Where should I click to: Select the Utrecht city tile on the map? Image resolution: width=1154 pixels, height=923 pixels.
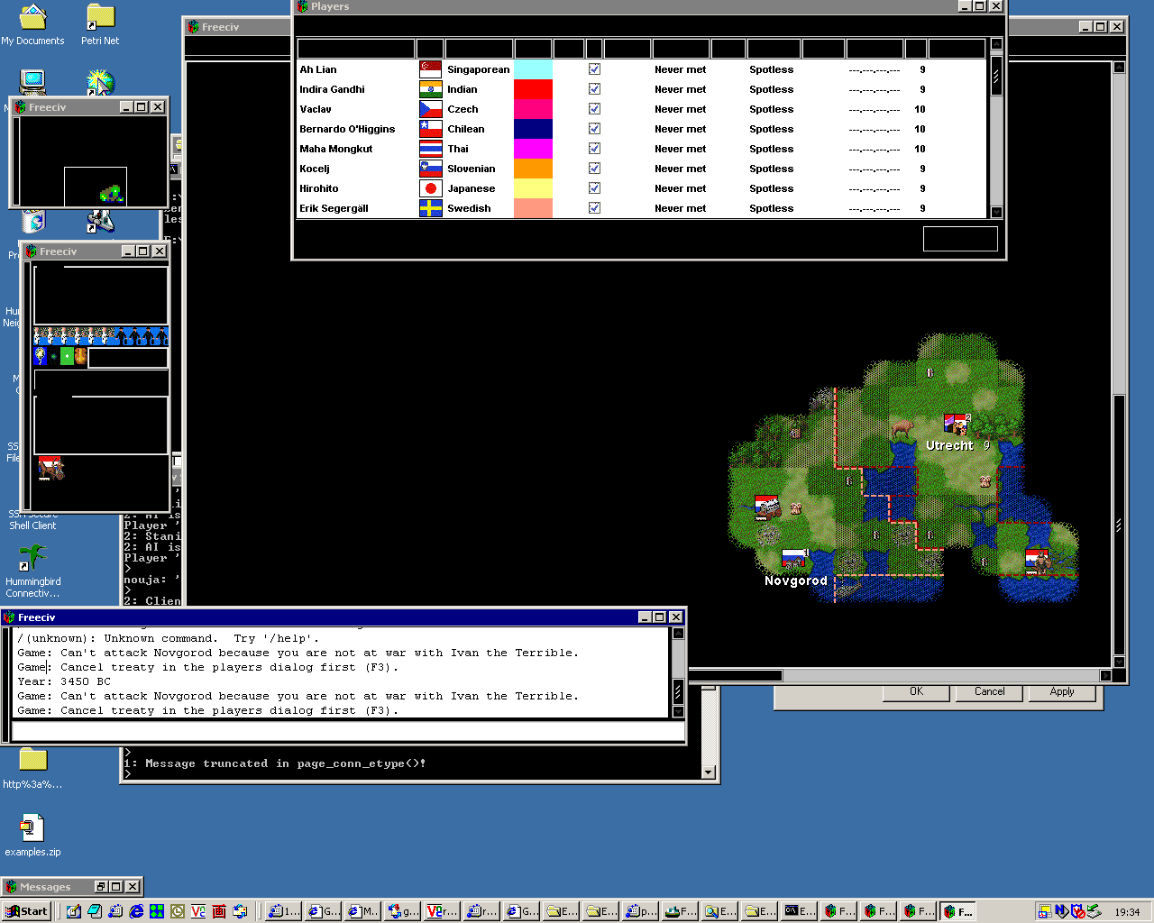pos(956,425)
